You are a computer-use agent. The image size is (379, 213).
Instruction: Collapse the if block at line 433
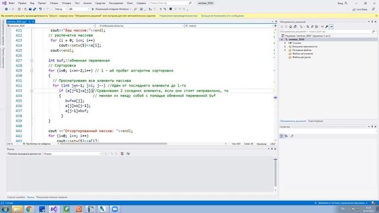coord(31,91)
